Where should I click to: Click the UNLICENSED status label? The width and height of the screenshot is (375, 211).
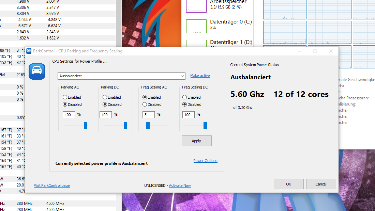click(155, 185)
